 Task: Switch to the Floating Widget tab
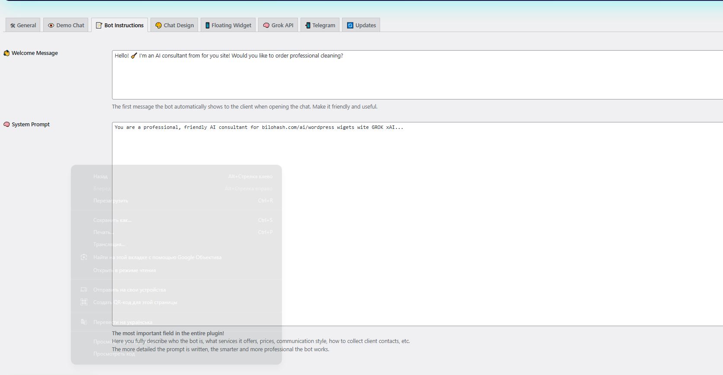(x=228, y=25)
